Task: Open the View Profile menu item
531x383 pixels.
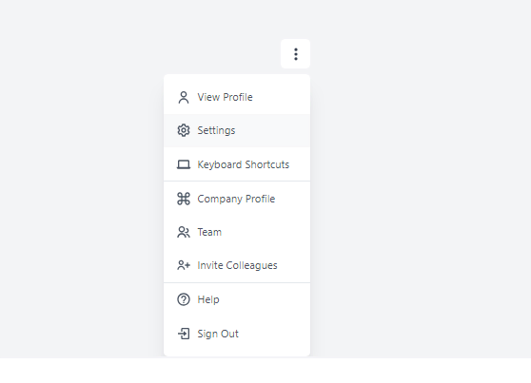Action: pos(237,97)
